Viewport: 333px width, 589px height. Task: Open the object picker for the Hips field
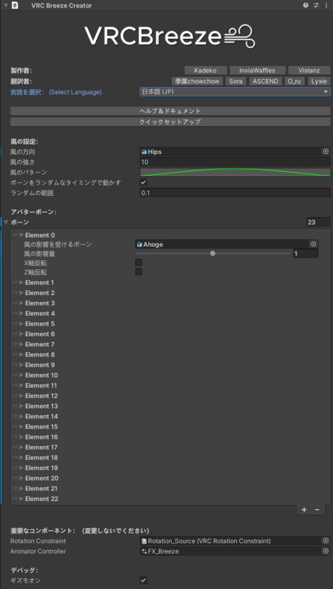point(326,151)
